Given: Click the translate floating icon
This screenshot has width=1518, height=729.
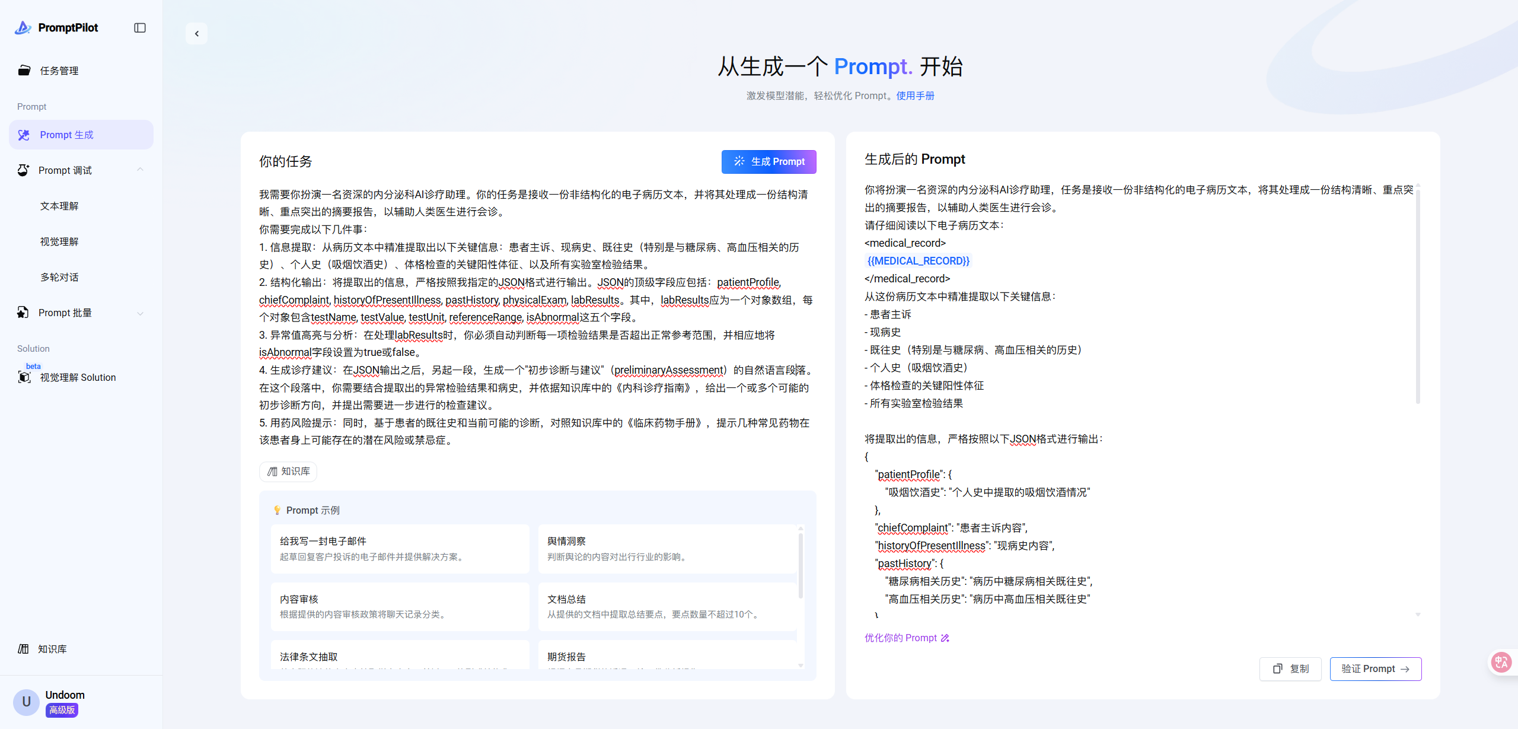Looking at the screenshot, I should (1501, 661).
